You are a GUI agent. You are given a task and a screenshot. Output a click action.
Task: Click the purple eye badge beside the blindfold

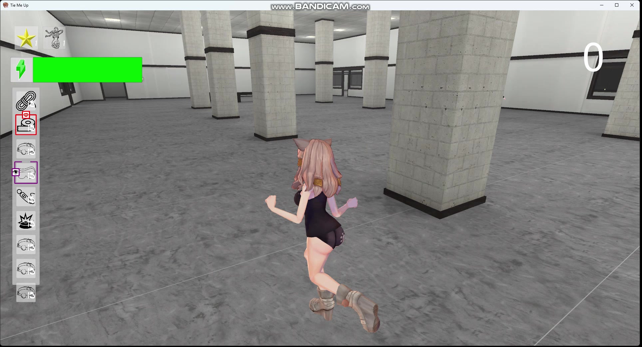[16, 173]
